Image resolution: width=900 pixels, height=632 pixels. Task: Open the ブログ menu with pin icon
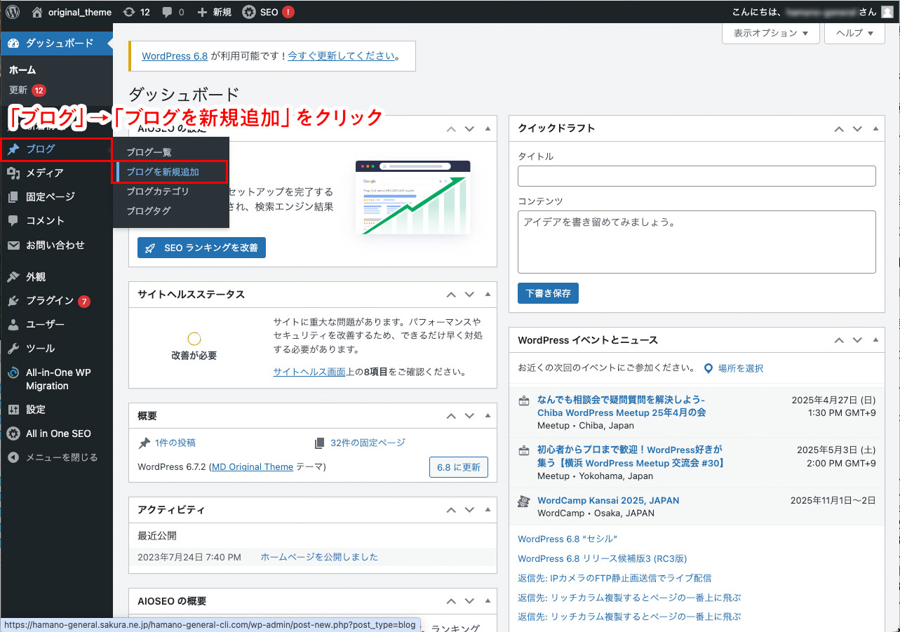pyautogui.click(x=56, y=149)
